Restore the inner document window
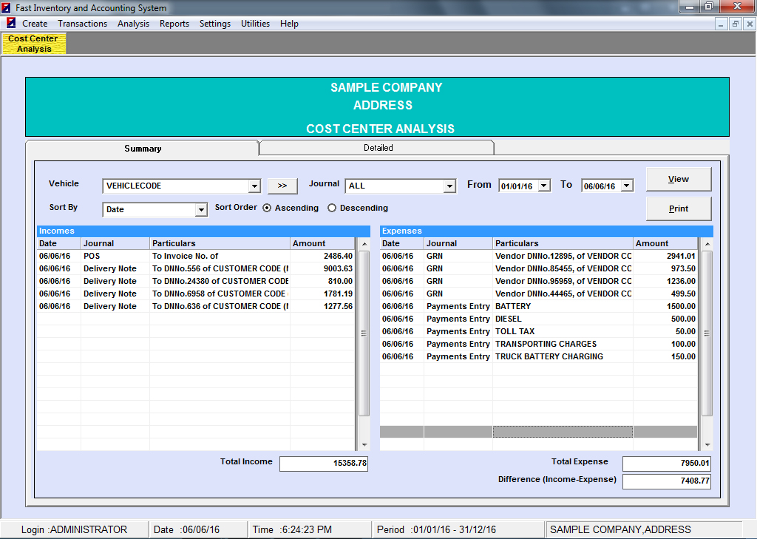The width and height of the screenshot is (757, 539). [735, 24]
